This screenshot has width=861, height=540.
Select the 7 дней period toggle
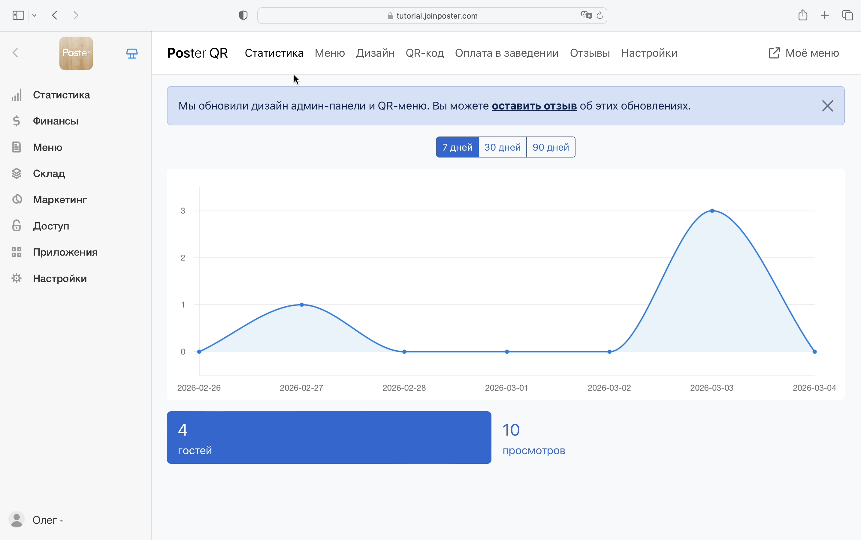click(457, 147)
